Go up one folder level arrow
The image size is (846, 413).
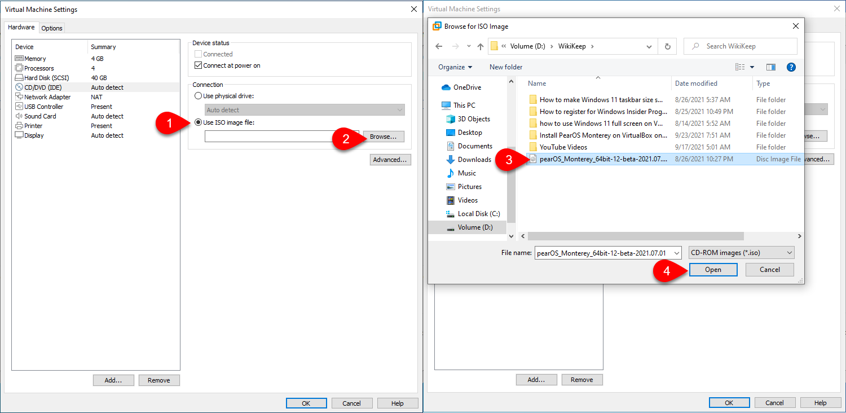[481, 46]
